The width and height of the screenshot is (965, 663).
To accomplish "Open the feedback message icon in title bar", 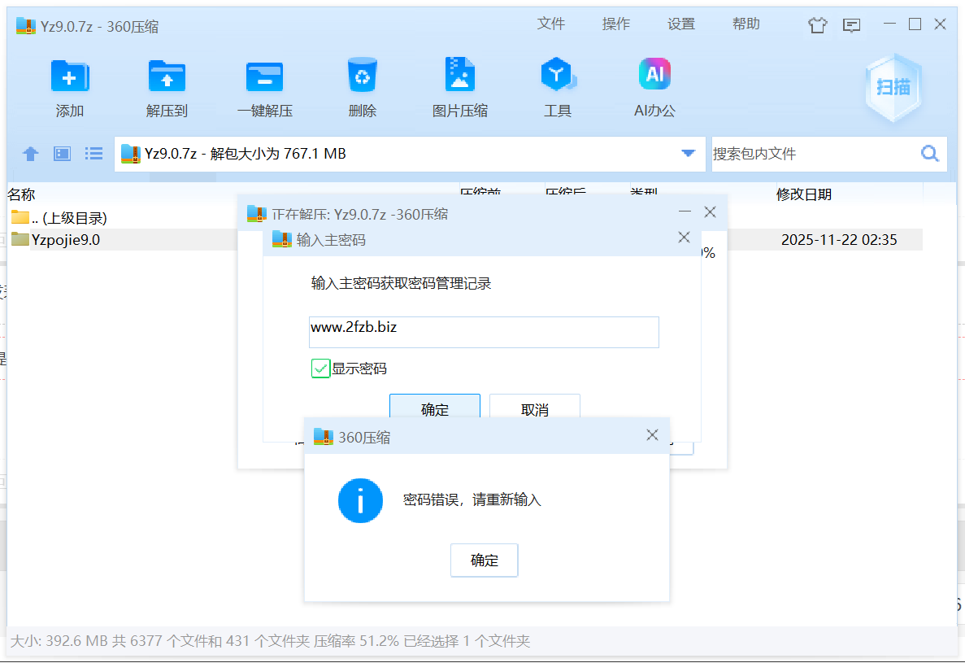I will (852, 25).
